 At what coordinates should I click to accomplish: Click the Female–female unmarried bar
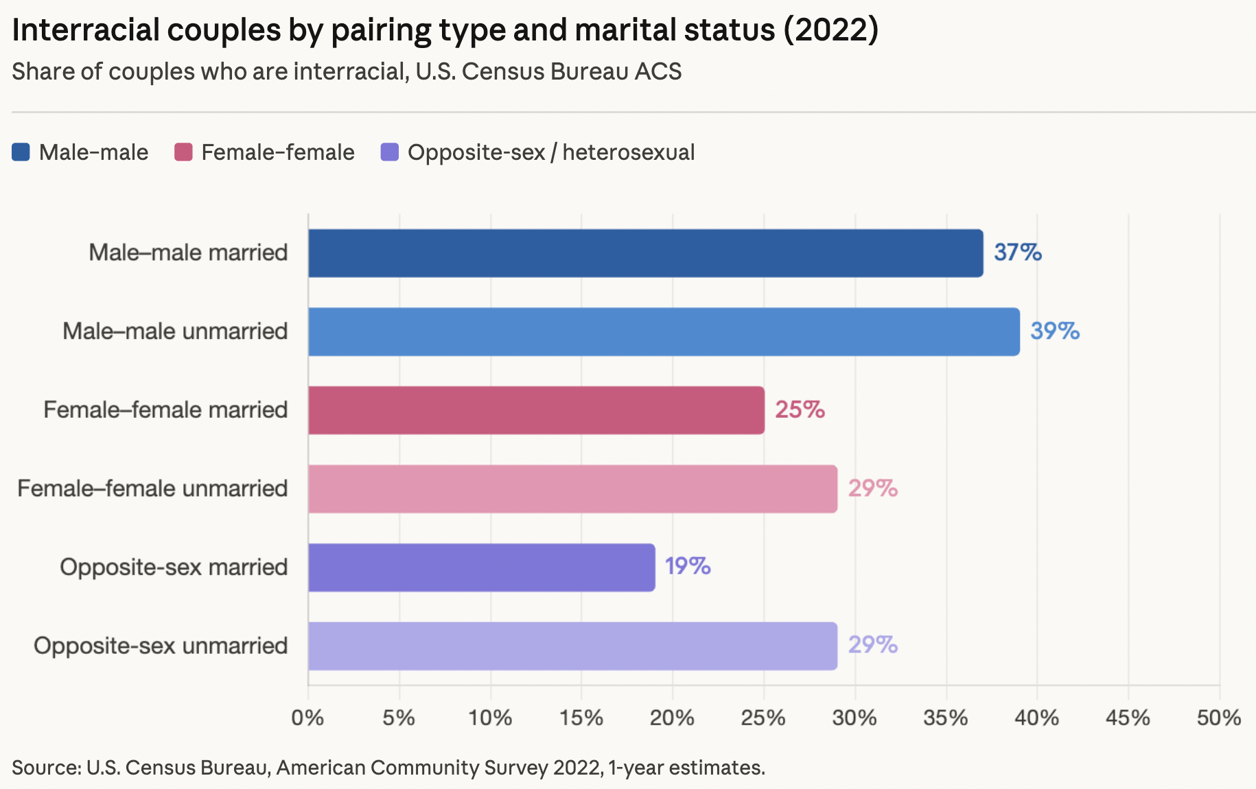[572, 489]
